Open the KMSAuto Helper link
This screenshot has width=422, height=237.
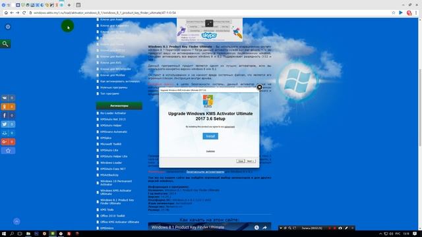[x=111, y=126]
